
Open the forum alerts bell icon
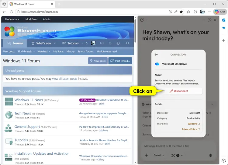click(110, 43)
